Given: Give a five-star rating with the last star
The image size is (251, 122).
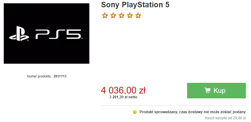Looking at the screenshot, I should [138, 15].
